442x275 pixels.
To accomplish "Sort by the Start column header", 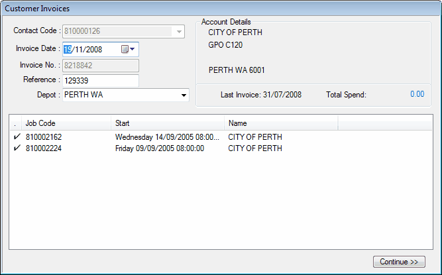I will point(168,123).
